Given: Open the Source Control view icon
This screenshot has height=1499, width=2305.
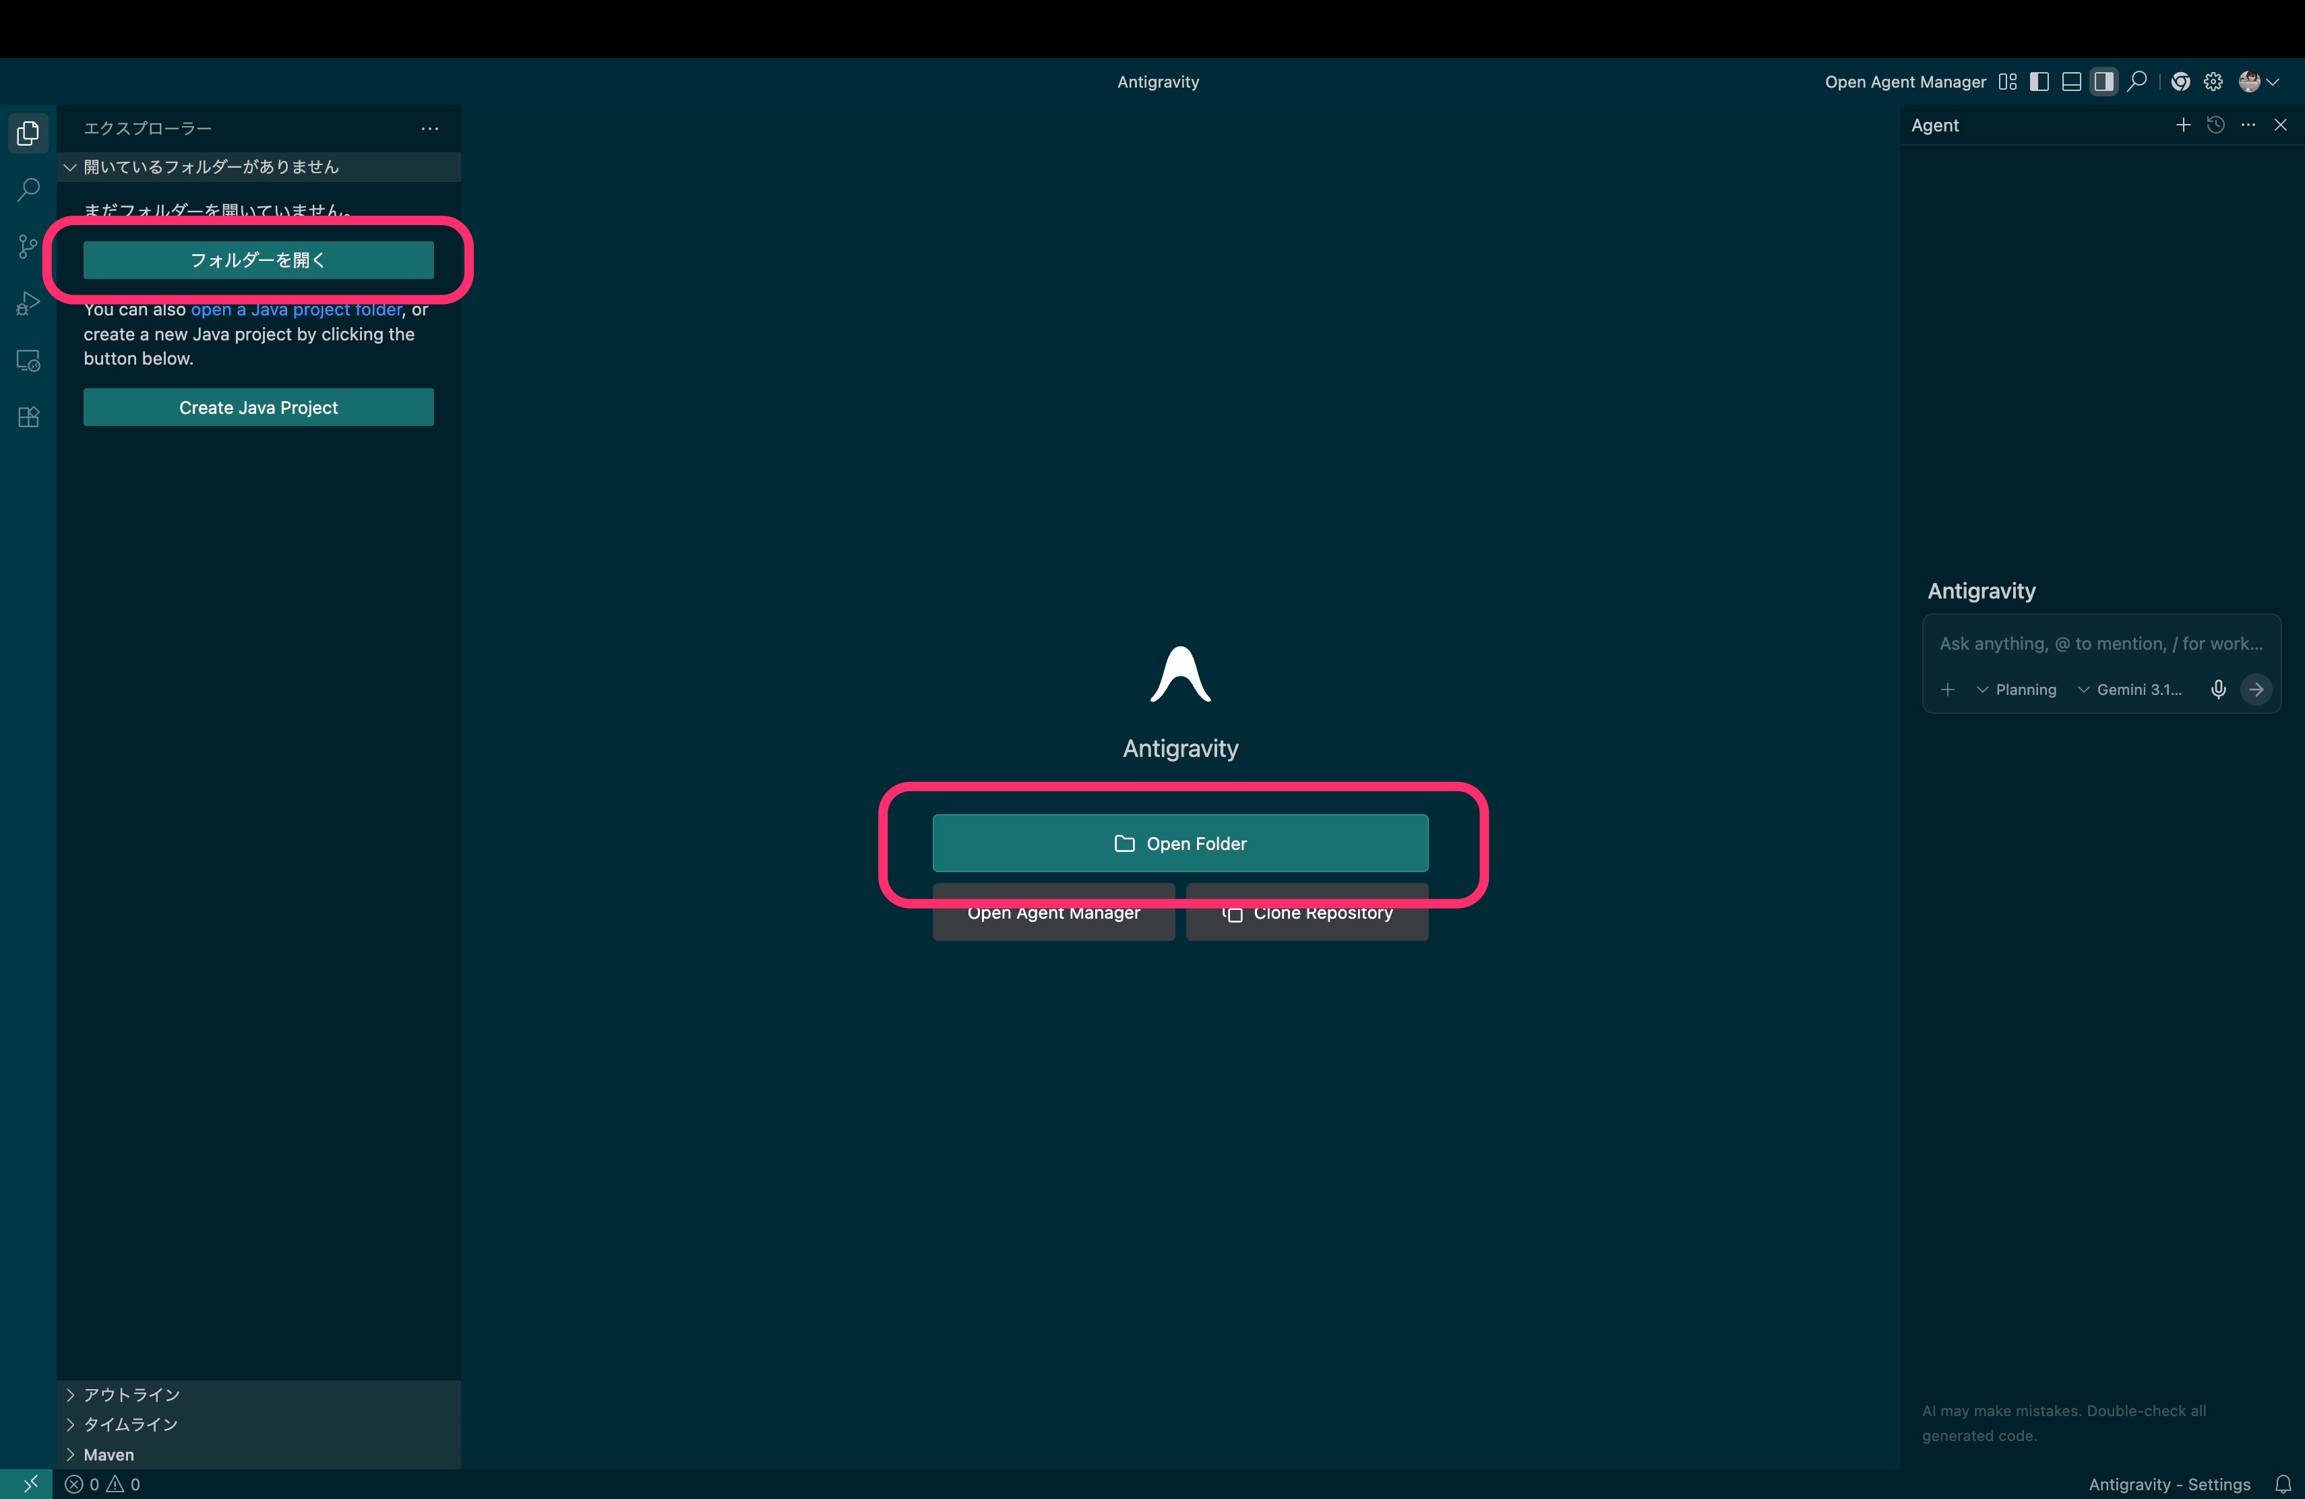Looking at the screenshot, I should [x=28, y=246].
